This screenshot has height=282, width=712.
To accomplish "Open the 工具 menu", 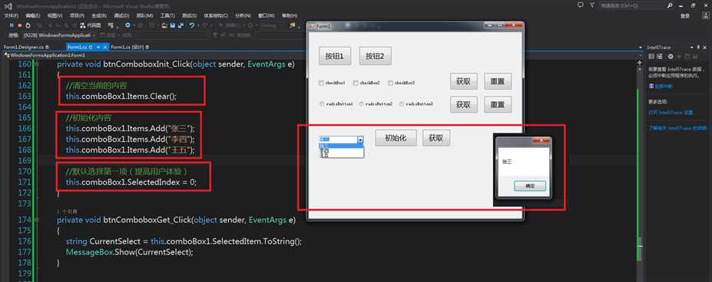I will 167,15.
